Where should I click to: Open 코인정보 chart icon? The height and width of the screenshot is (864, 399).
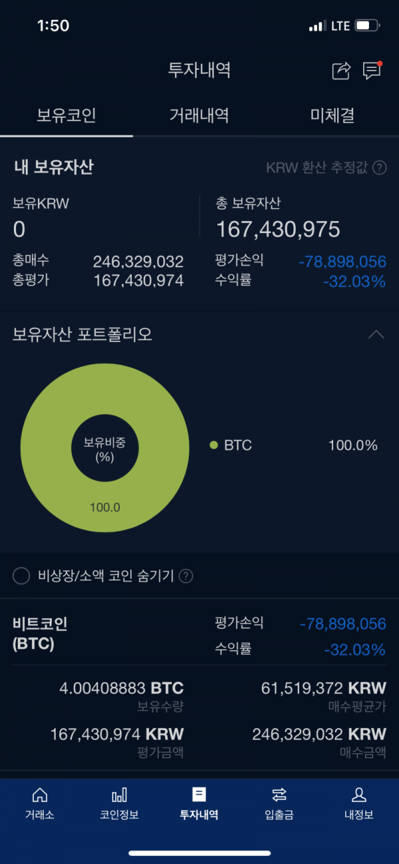coord(119,794)
